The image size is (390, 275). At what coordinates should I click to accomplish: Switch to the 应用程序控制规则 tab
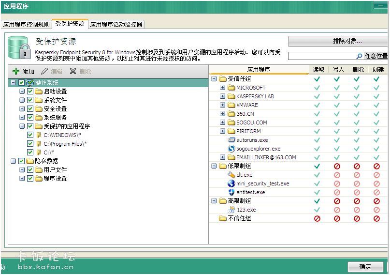pos(27,24)
